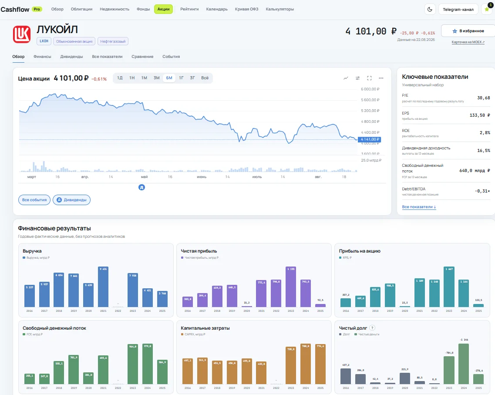Follow Все показатели link in key metrics
The height and width of the screenshot is (395, 495).
click(419, 207)
